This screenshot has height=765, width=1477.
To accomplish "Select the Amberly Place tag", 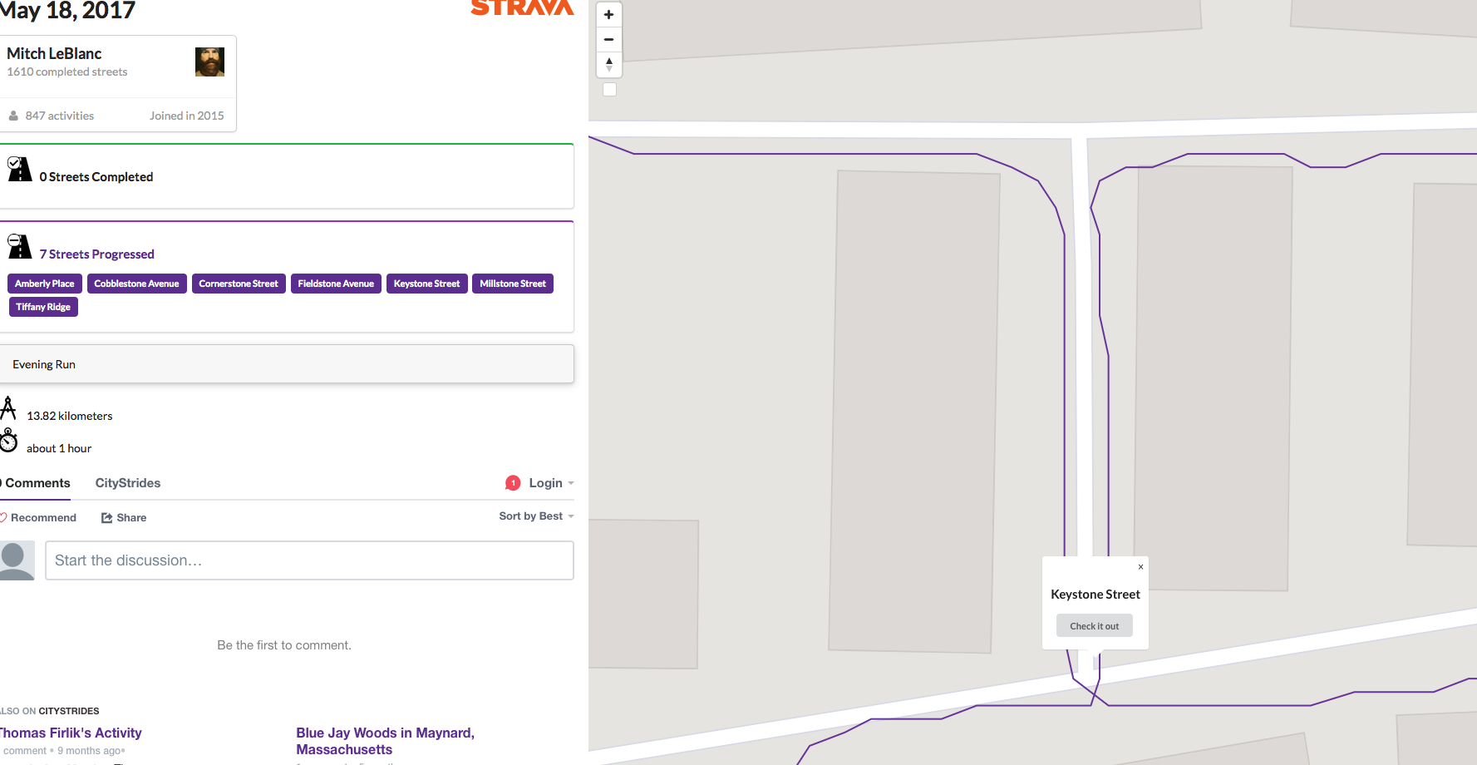I will click(45, 284).
